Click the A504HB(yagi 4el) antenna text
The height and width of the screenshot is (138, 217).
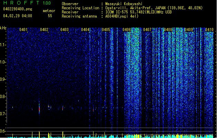pyautogui.click(x=122, y=16)
